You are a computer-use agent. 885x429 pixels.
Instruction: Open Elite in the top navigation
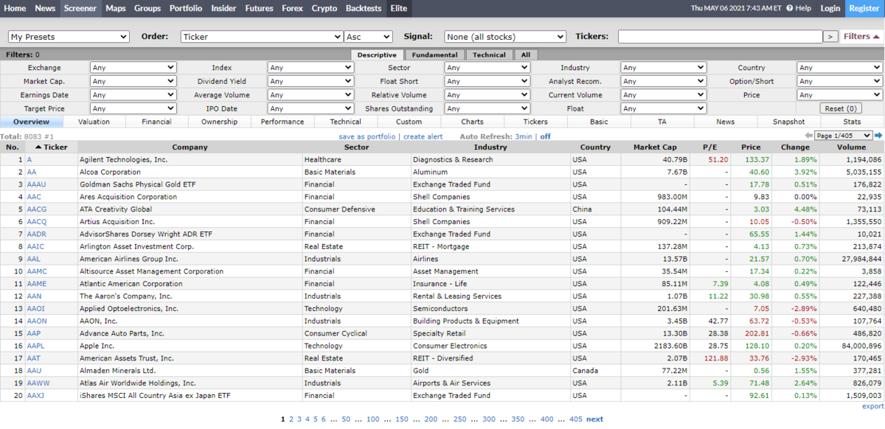(x=399, y=8)
